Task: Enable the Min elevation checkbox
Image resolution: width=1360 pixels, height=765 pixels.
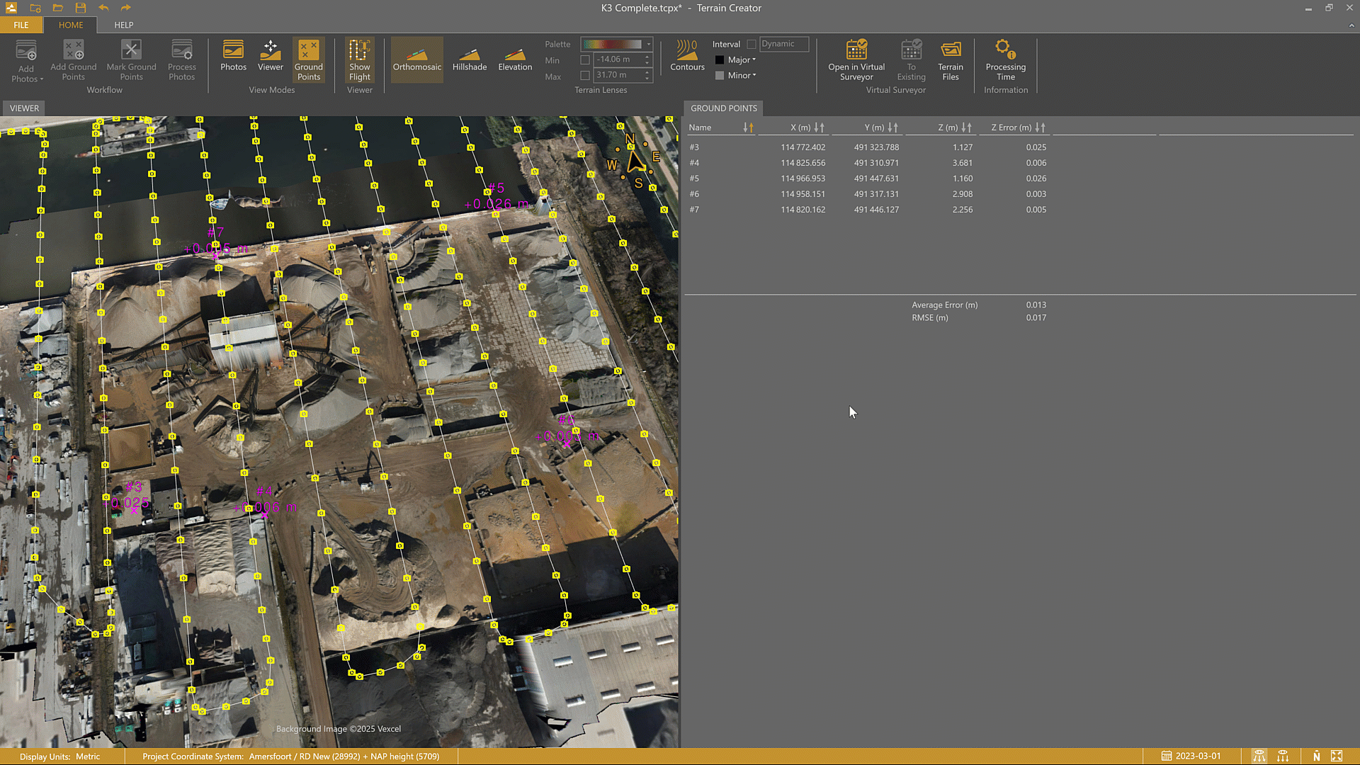Action: 585,60
